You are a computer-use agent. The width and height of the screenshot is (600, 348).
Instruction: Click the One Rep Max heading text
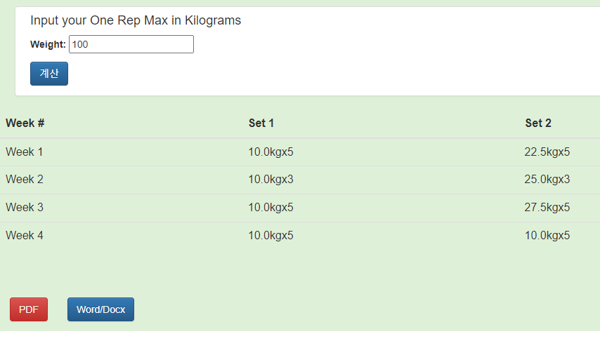click(x=136, y=20)
